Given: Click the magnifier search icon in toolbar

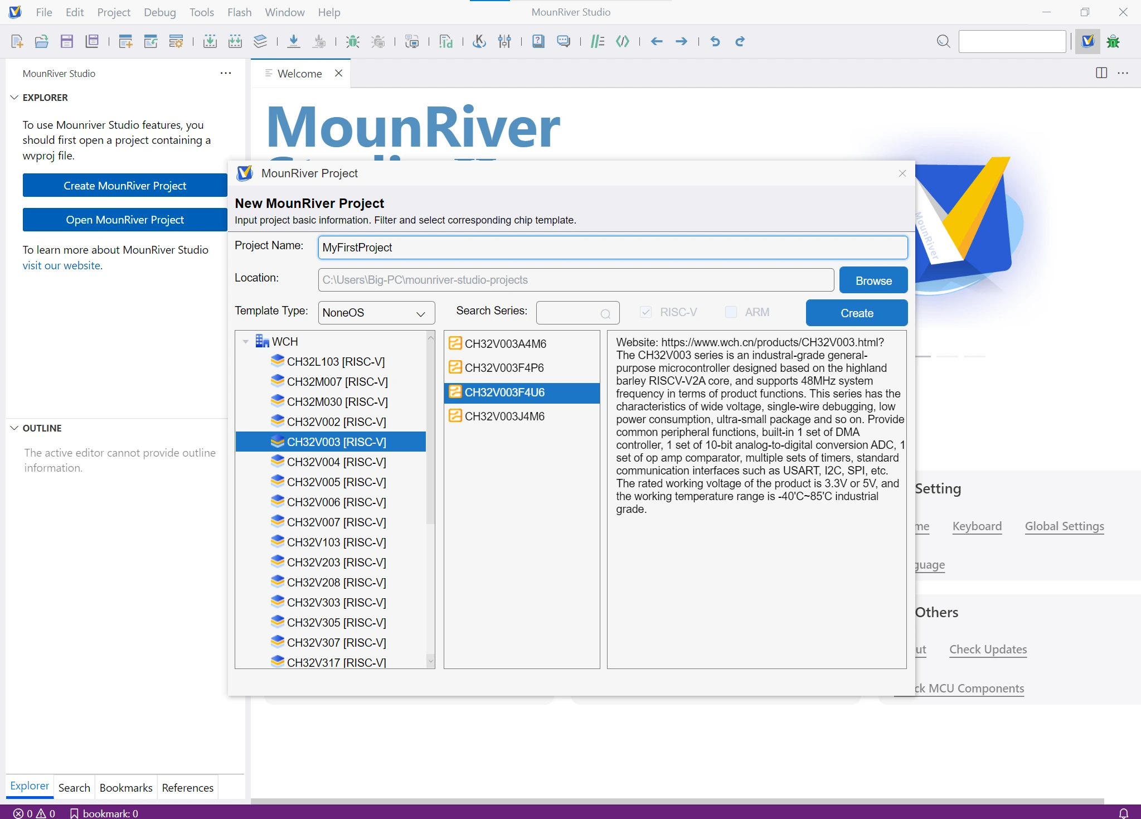Looking at the screenshot, I should coord(943,41).
